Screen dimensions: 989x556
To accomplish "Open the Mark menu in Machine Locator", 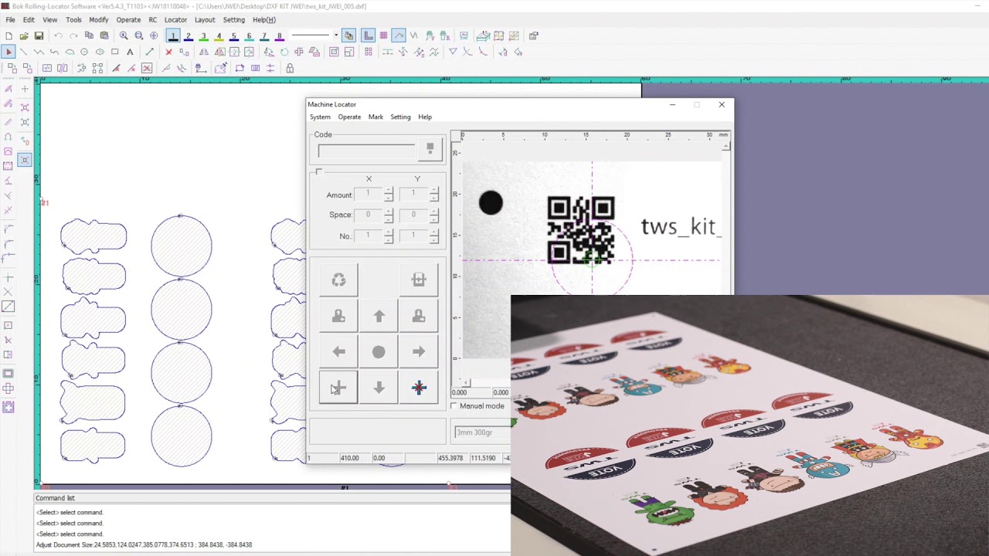I will click(x=376, y=117).
